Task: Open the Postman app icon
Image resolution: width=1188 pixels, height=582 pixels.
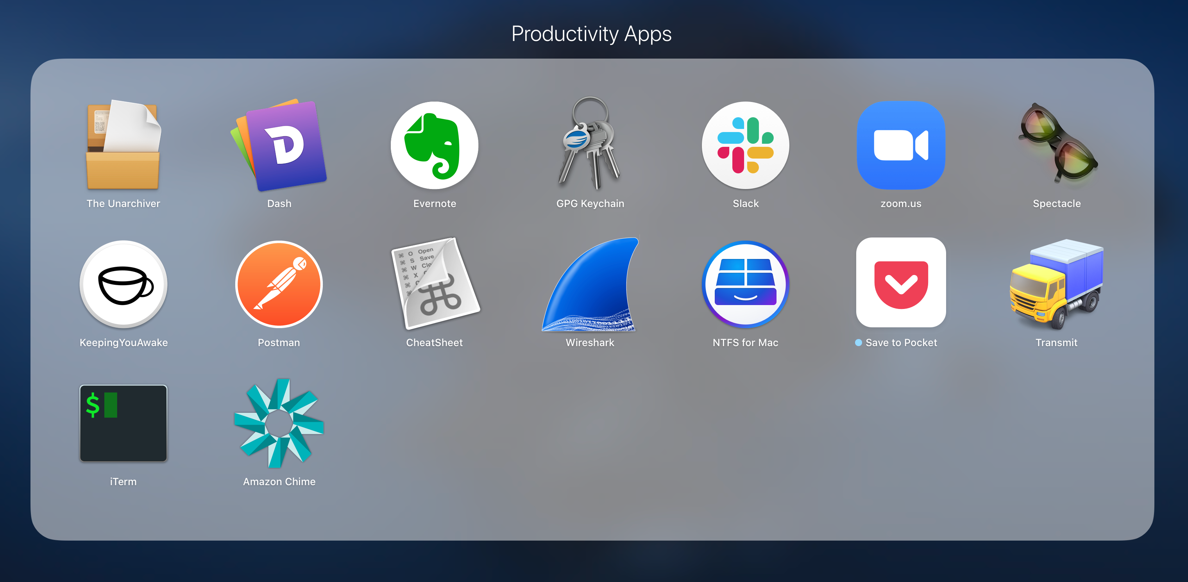Action: point(279,284)
